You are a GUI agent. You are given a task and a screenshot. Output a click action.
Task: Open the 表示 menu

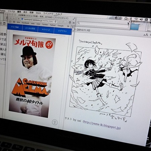(x=25, y=12)
